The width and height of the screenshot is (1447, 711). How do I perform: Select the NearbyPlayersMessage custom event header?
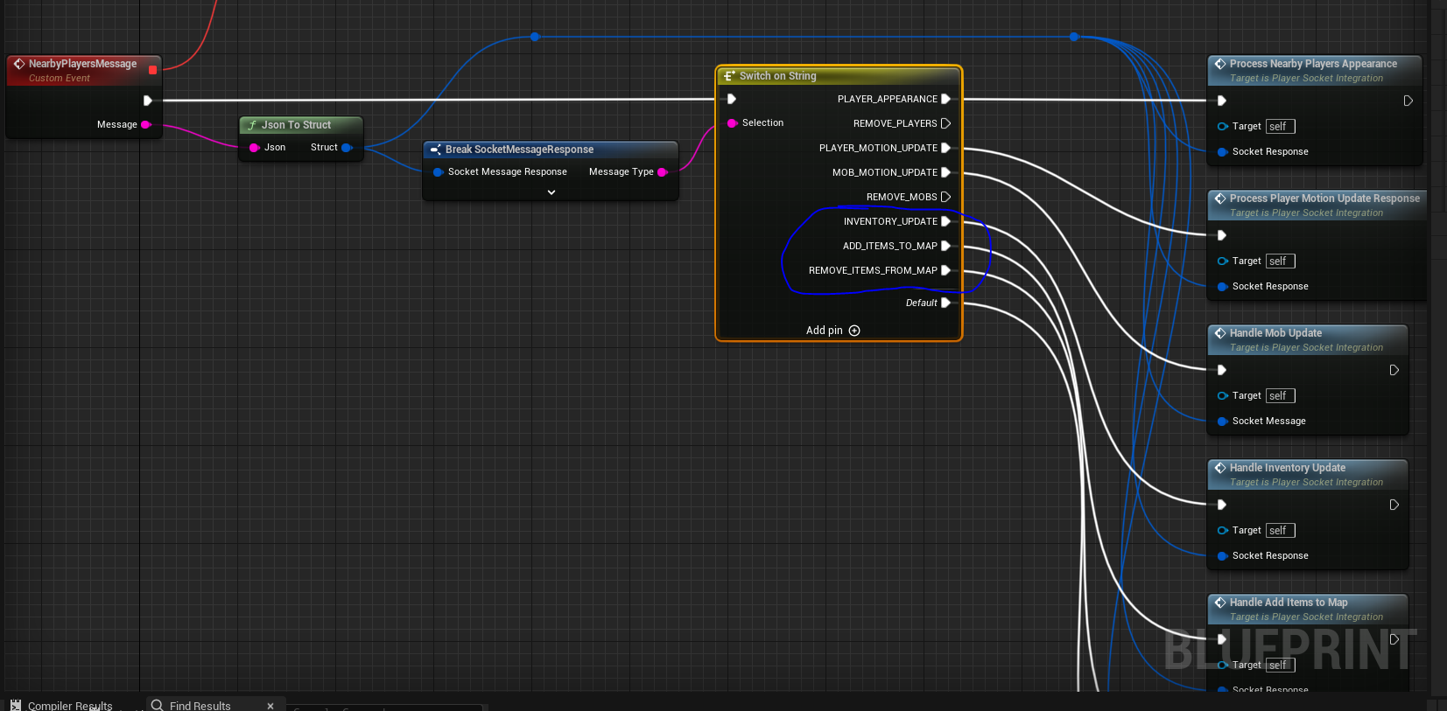83,70
